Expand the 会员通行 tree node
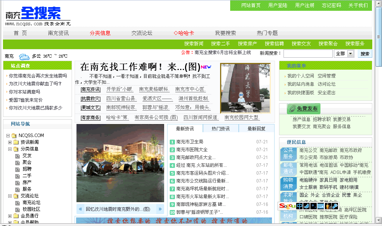This screenshot has width=382, height=226. (x=10, y=216)
